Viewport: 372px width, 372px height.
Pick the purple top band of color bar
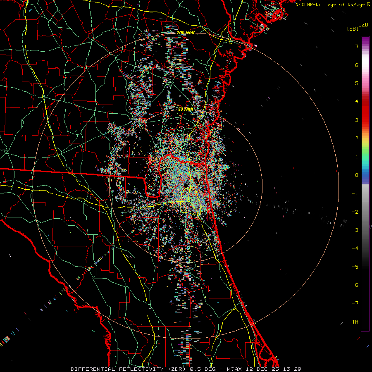pos(365,41)
